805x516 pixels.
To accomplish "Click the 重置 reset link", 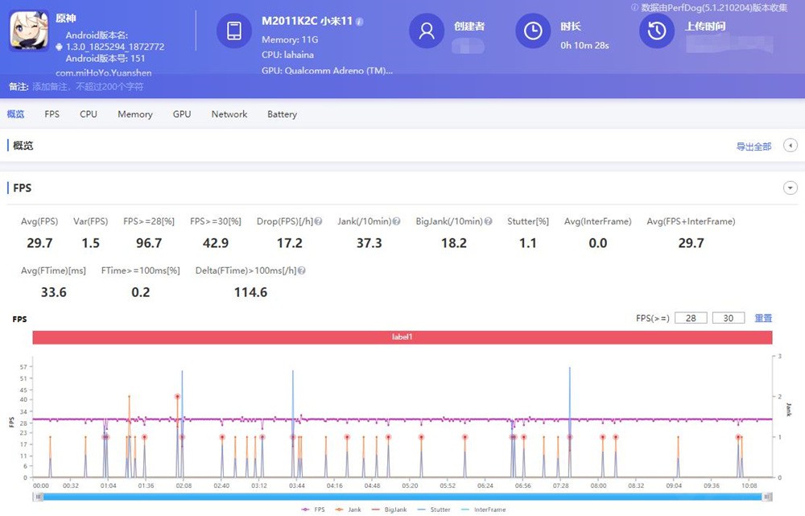I will (763, 318).
